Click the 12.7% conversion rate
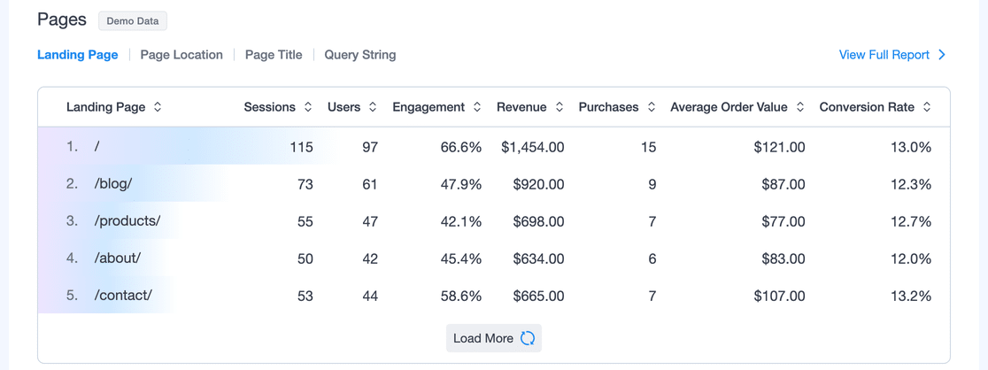 pos(911,222)
